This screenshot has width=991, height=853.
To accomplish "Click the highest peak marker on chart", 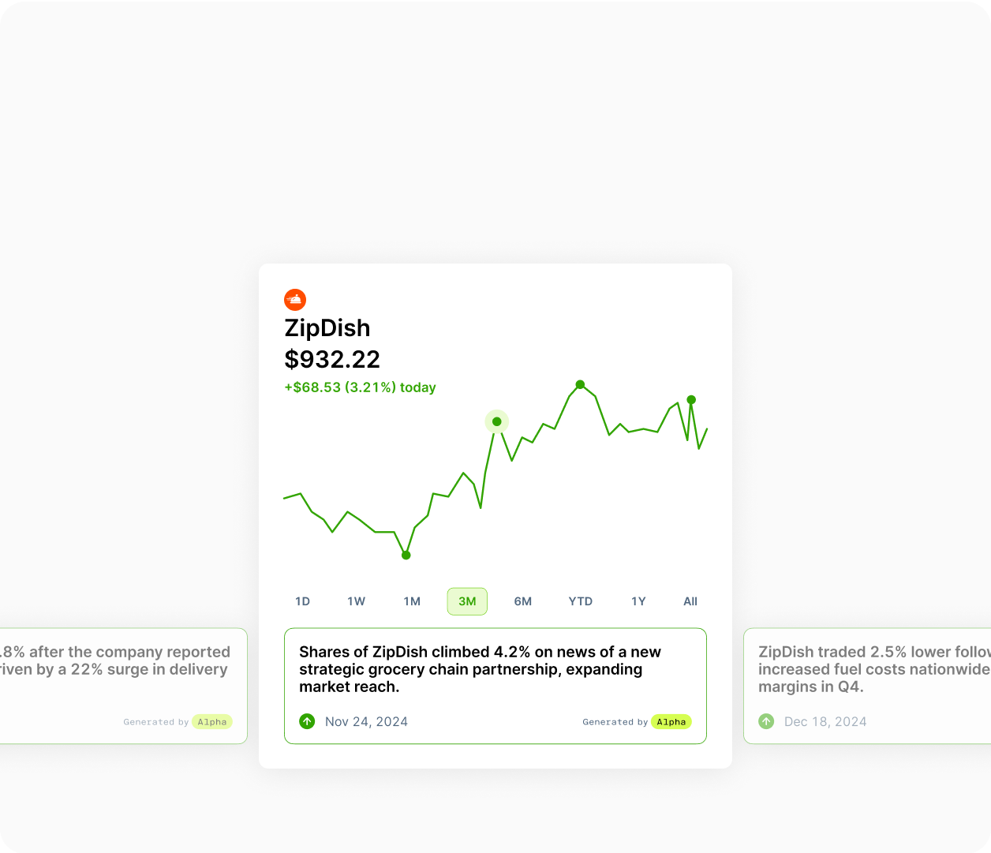I will (580, 384).
